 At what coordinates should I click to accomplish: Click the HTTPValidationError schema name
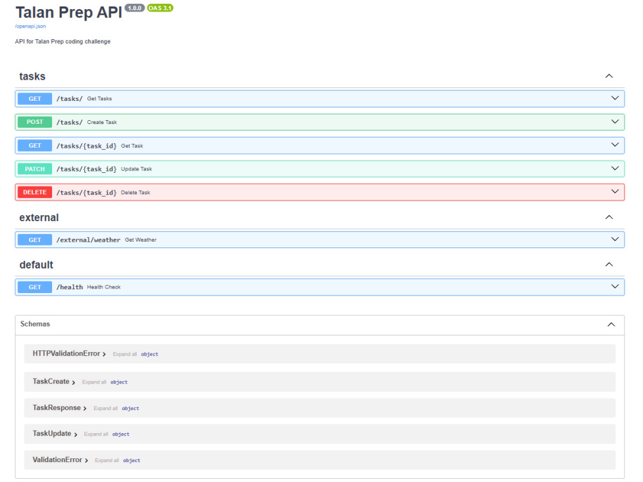[x=66, y=353]
